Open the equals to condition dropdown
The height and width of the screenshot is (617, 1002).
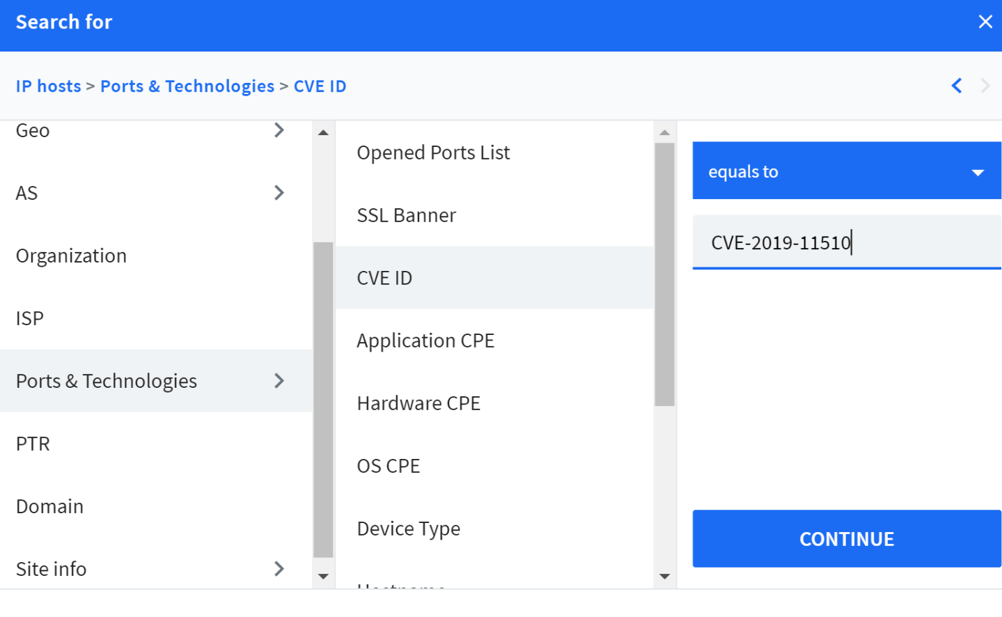coord(846,171)
